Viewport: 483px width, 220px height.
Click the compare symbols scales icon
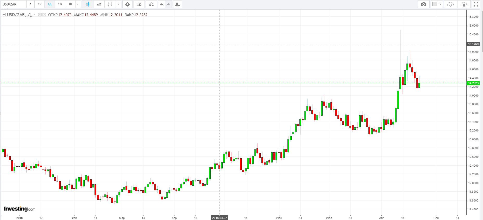coord(151,4)
